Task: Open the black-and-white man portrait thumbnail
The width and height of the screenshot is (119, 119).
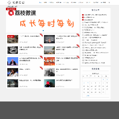Action: tap(49, 72)
